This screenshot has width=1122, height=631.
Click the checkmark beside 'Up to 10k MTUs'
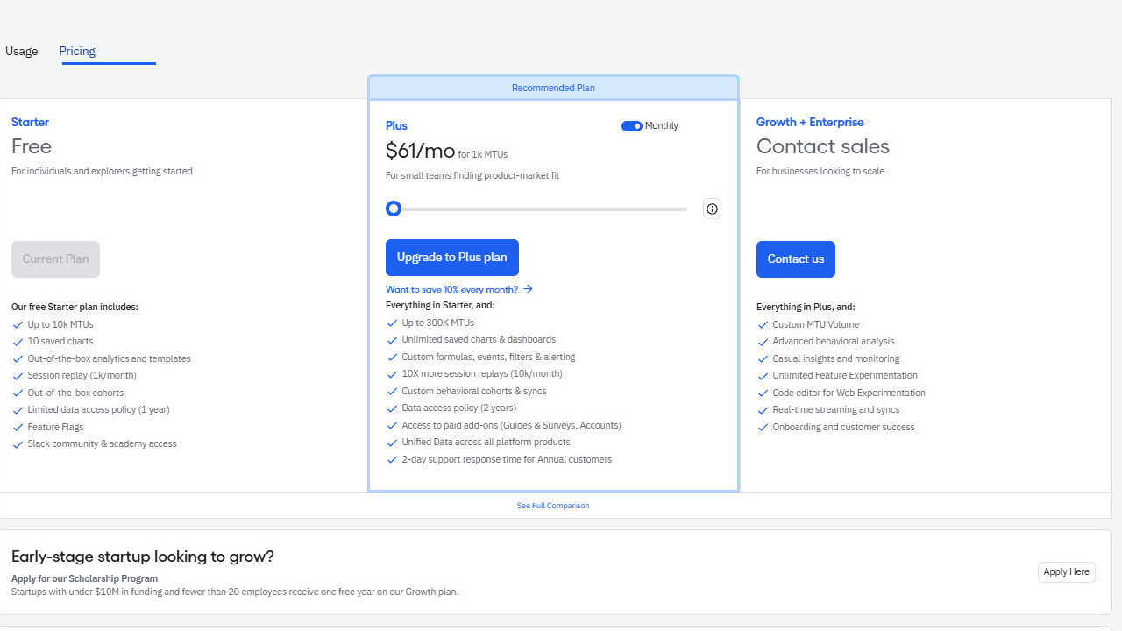18,324
